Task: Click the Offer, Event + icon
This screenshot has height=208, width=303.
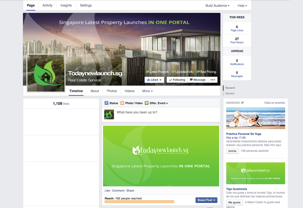Action: [146, 103]
